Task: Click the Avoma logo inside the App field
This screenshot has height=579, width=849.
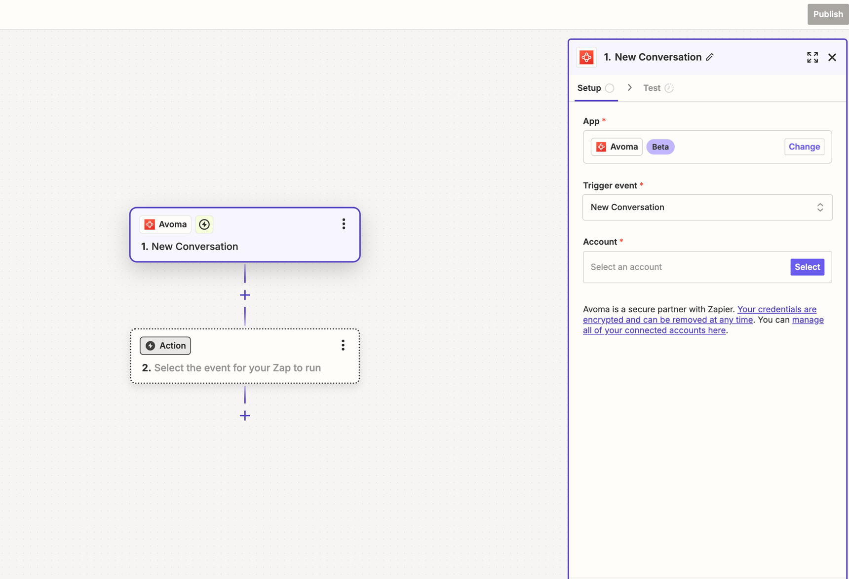Action: coord(601,146)
